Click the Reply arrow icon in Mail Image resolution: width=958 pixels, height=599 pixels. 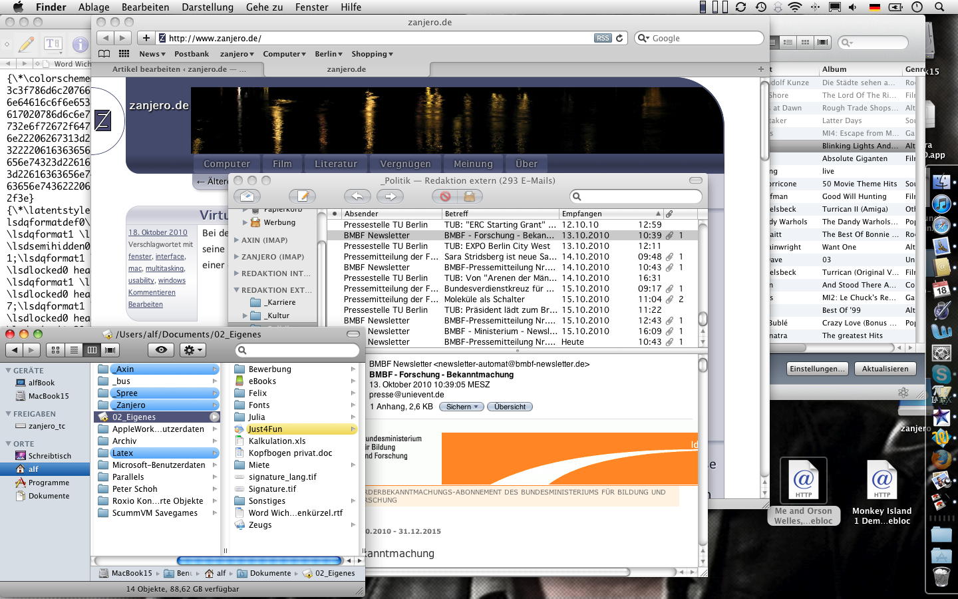(357, 196)
